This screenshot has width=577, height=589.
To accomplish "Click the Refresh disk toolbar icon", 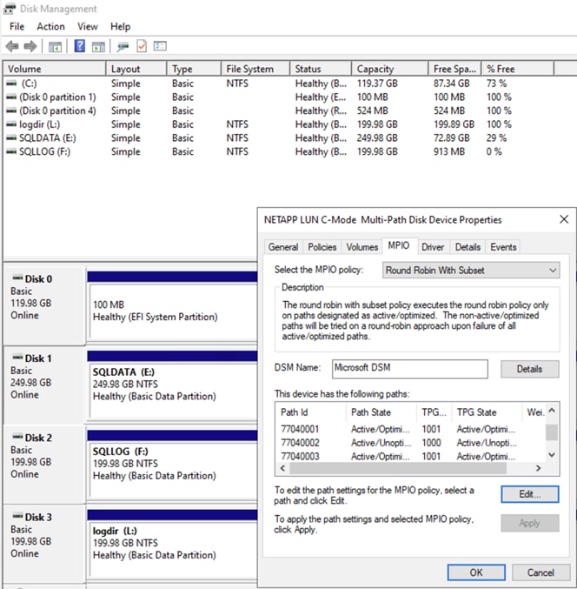I will click(123, 47).
